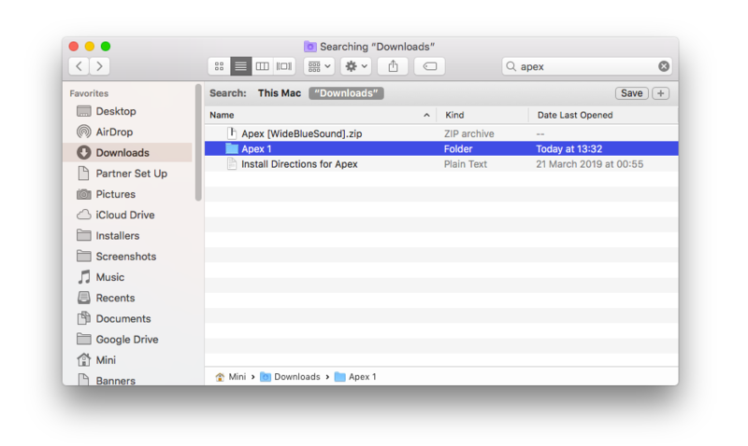Go forward with the right arrow
The width and height of the screenshot is (748, 446).
[100, 66]
